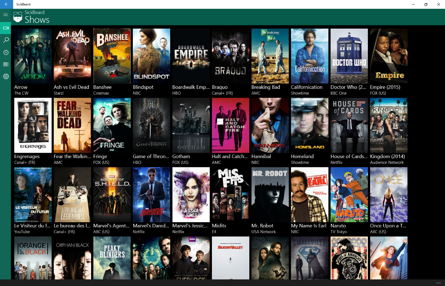The image size is (445, 286).
Task: Select the Daredevil poster
Action: (x=152, y=195)
